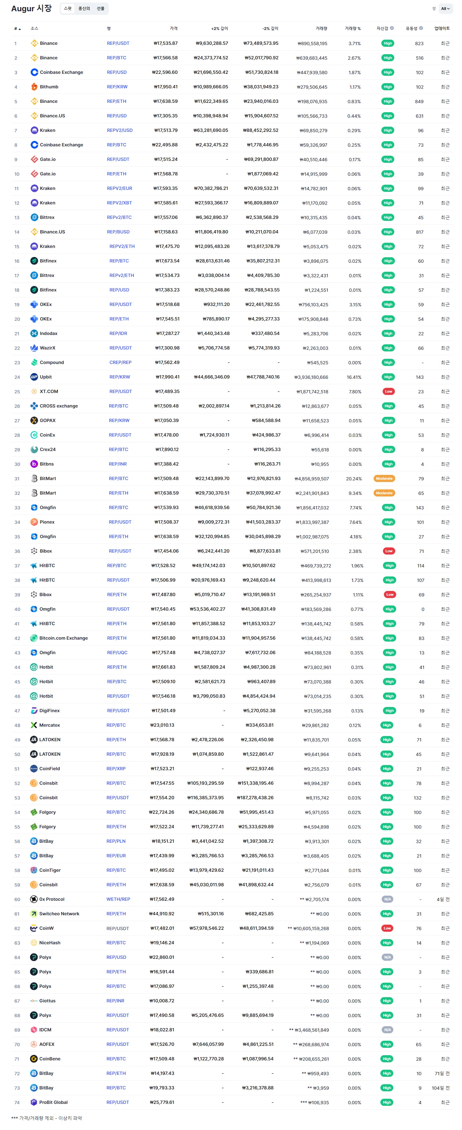Sort by the 거래량 column header
Screen dimensions: 462x1130
tap(321, 28)
